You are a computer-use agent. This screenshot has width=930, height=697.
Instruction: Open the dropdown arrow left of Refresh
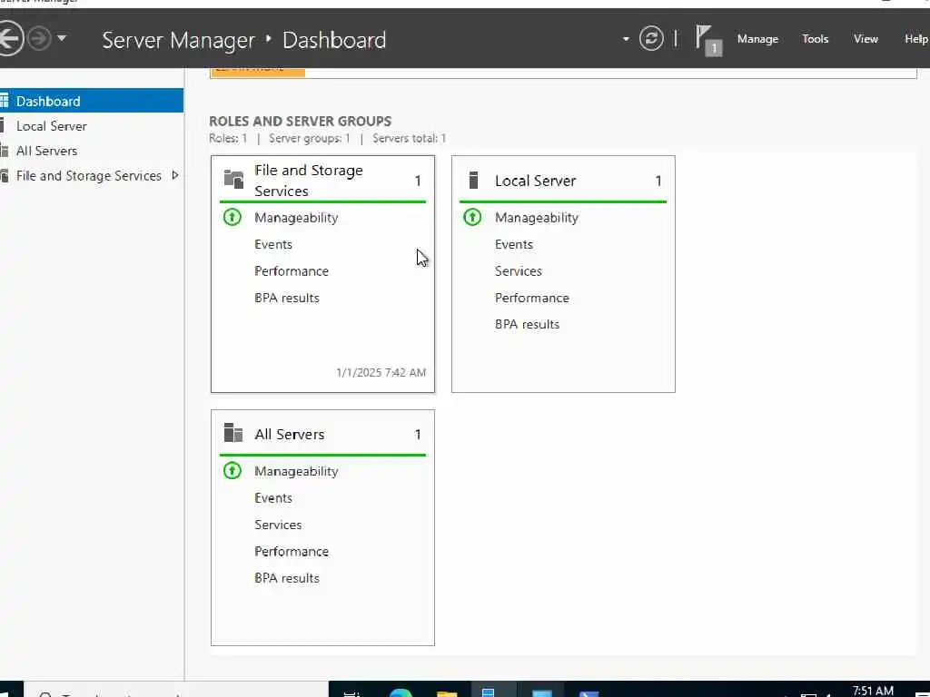(626, 39)
